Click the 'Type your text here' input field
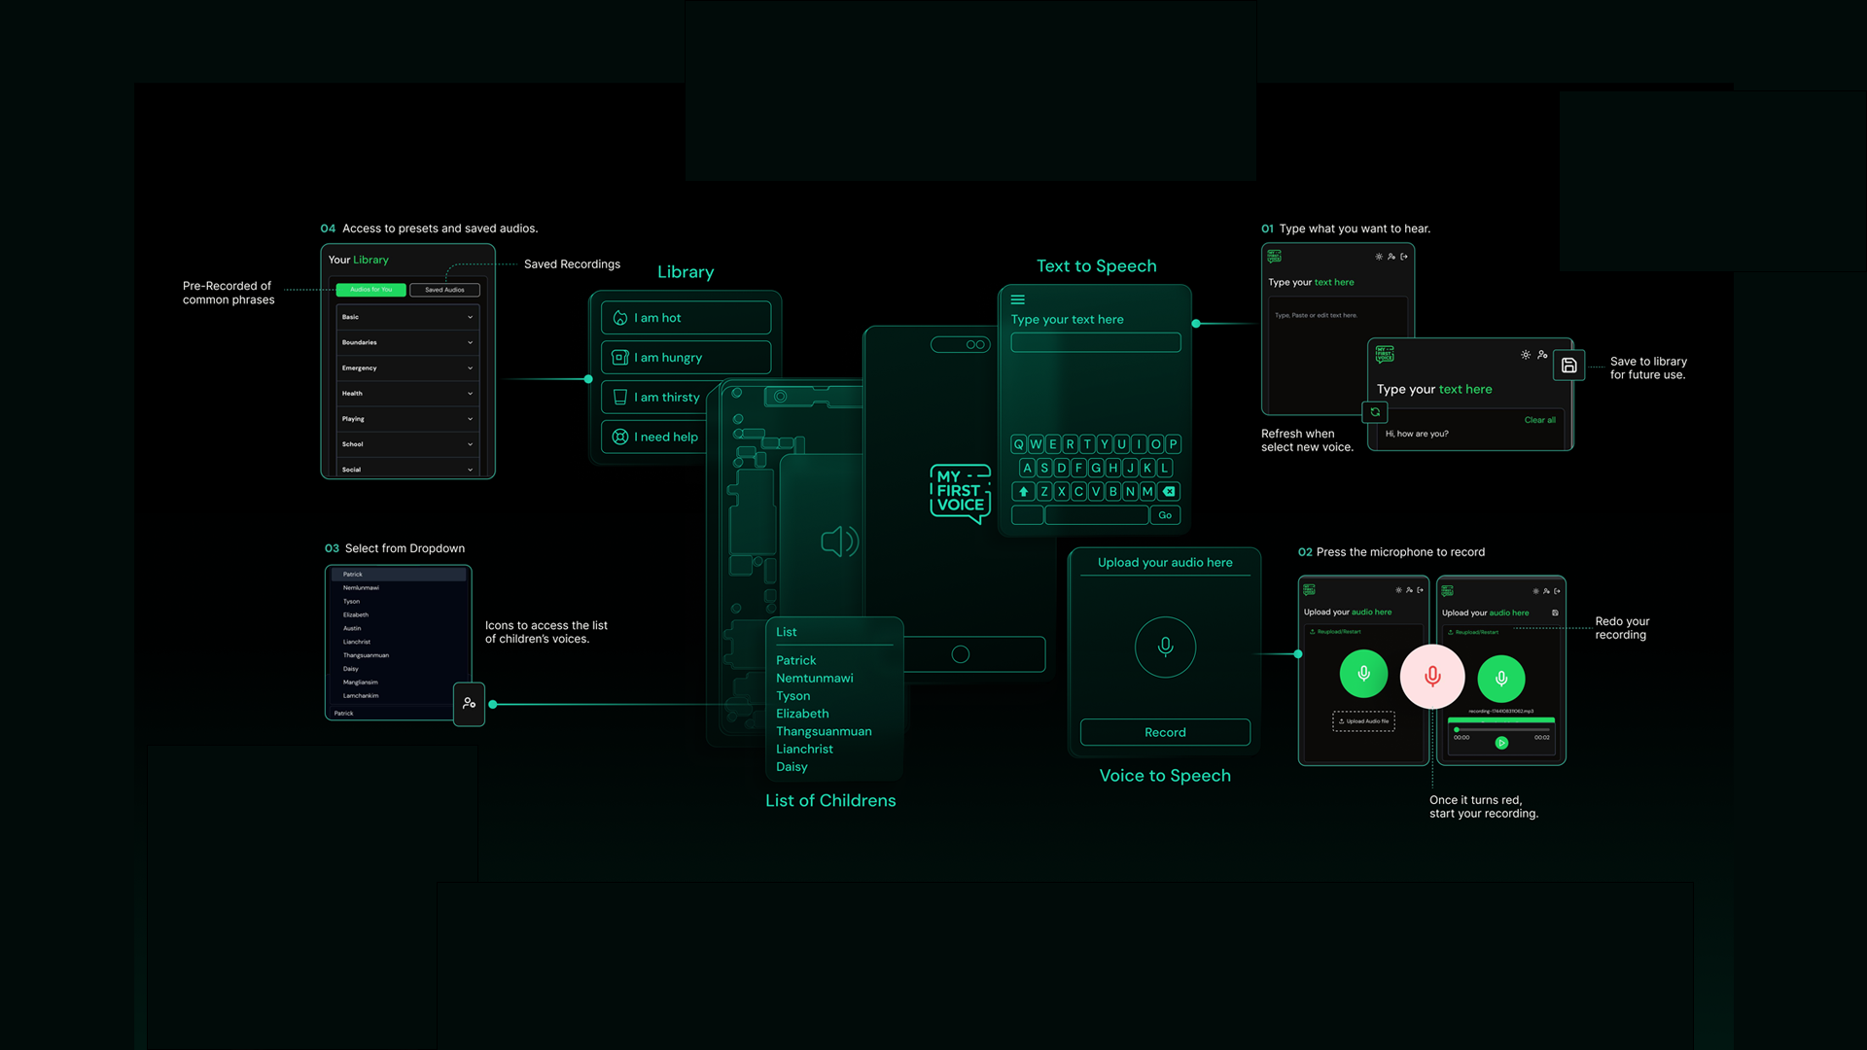 click(x=1096, y=342)
